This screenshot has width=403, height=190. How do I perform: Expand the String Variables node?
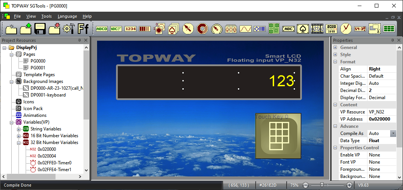pos(19,129)
